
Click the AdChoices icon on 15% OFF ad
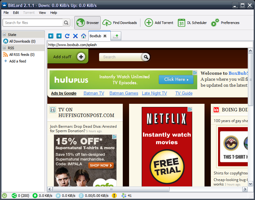115,137
